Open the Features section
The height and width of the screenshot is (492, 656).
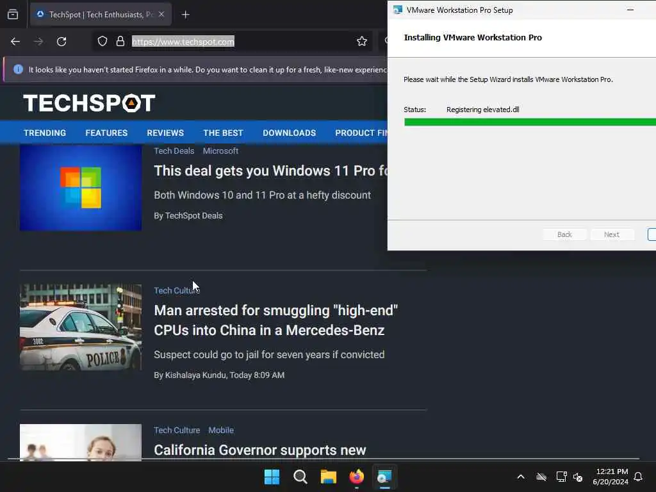tap(106, 133)
